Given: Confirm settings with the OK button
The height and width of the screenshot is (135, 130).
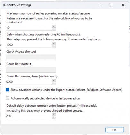Looking at the screenshot, I should point(115,130).
